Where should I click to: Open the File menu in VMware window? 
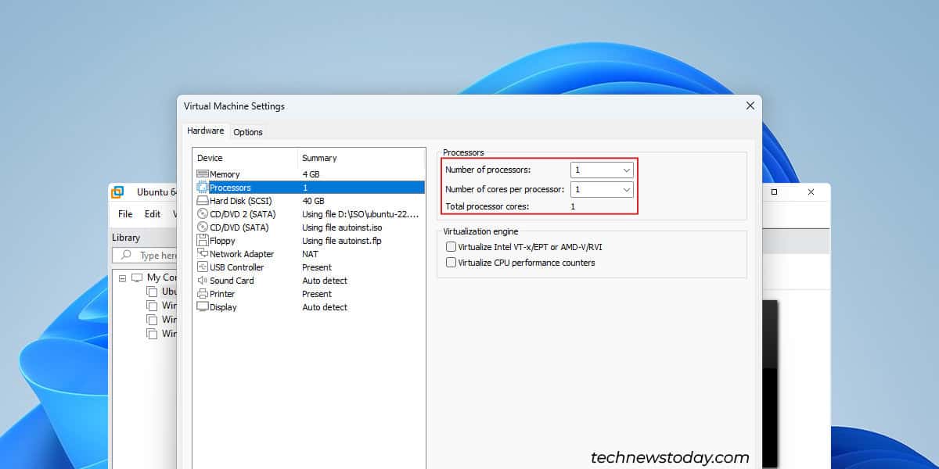[x=125, y=214]
